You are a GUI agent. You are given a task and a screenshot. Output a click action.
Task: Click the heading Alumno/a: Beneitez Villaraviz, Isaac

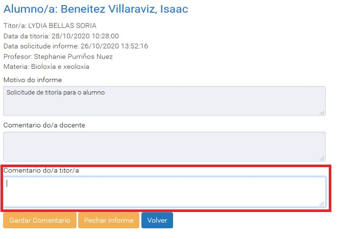coord(96,9)
